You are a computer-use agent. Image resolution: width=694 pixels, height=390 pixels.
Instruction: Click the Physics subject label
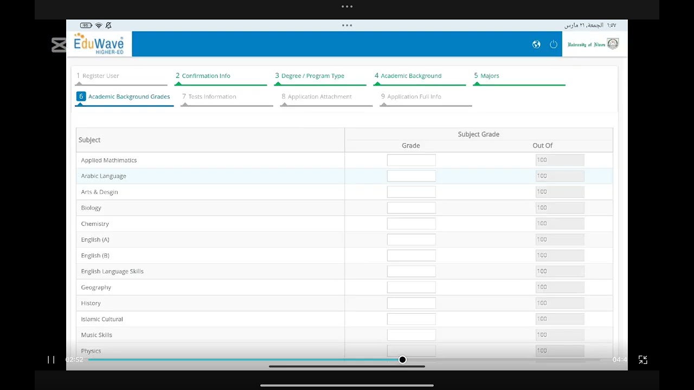pos(91,351)
